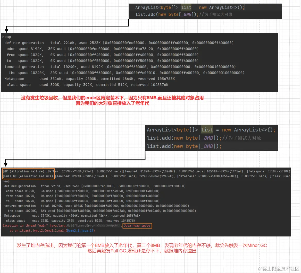This screenshot has height=273, width=301.
Task: Click 'def new generation total 9216K, used 2523K'
Action: pyautogui.click(x=52, y=43)
